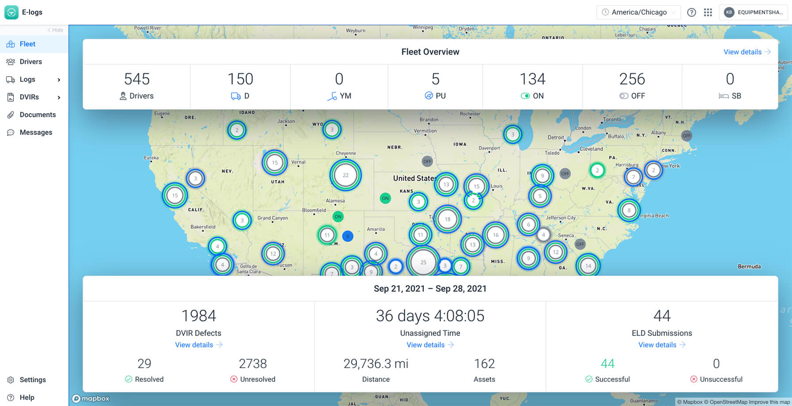This screenshot has height=406, width=792.
Task: Click the question mark help icon in top bar
Action: 691,12
